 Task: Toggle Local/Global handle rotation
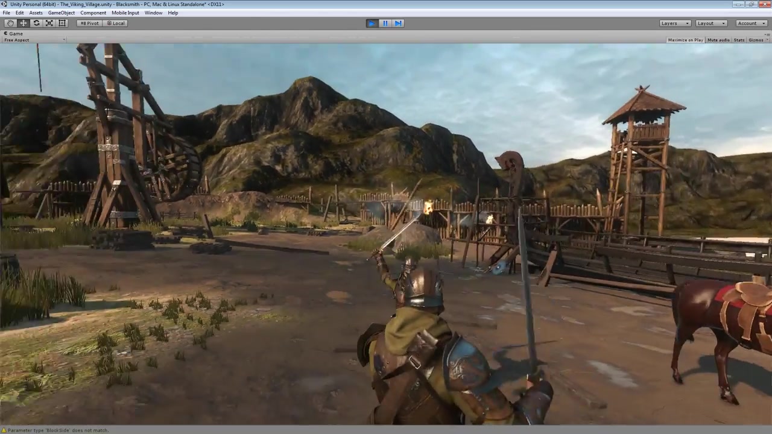tap(115, 23)
